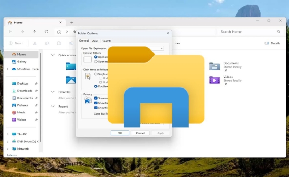This screenshot has height=177, width=289.
Task: Click the search magnifier icon
Action: point(279,31)
